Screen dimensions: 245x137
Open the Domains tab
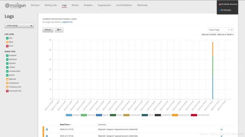click(35, 5)
